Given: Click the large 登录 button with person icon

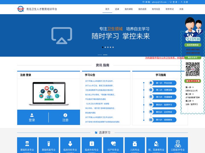Looking at the screenshot, I should (32, 118).
